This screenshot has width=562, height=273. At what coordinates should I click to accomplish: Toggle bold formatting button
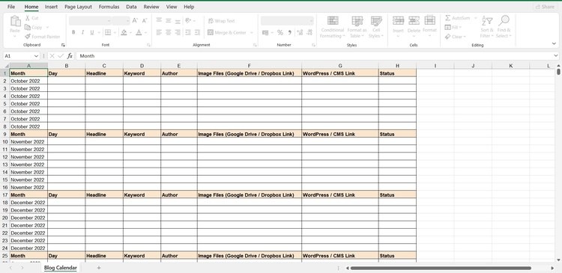click(x=73, y=33)
